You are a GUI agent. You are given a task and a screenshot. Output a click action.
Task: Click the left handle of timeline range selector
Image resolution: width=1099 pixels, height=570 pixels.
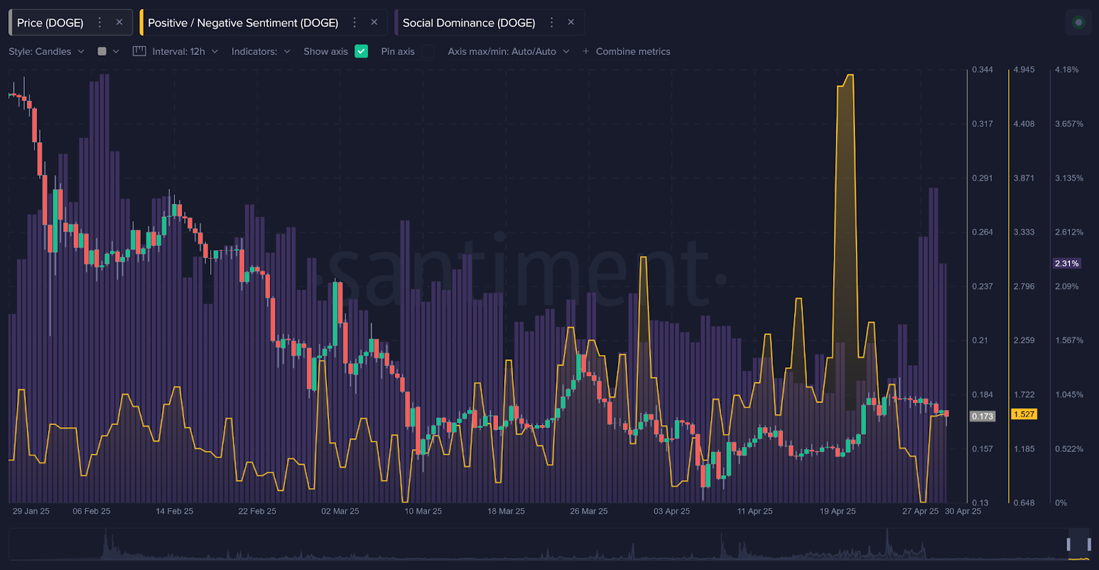point(1068,545)
